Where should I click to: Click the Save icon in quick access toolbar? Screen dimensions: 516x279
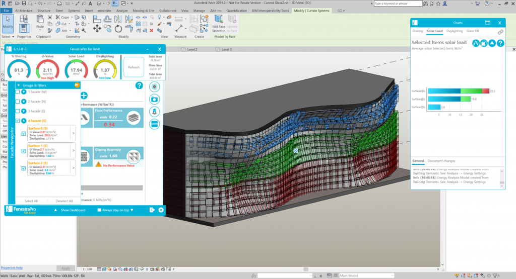(x=24, y=4)
